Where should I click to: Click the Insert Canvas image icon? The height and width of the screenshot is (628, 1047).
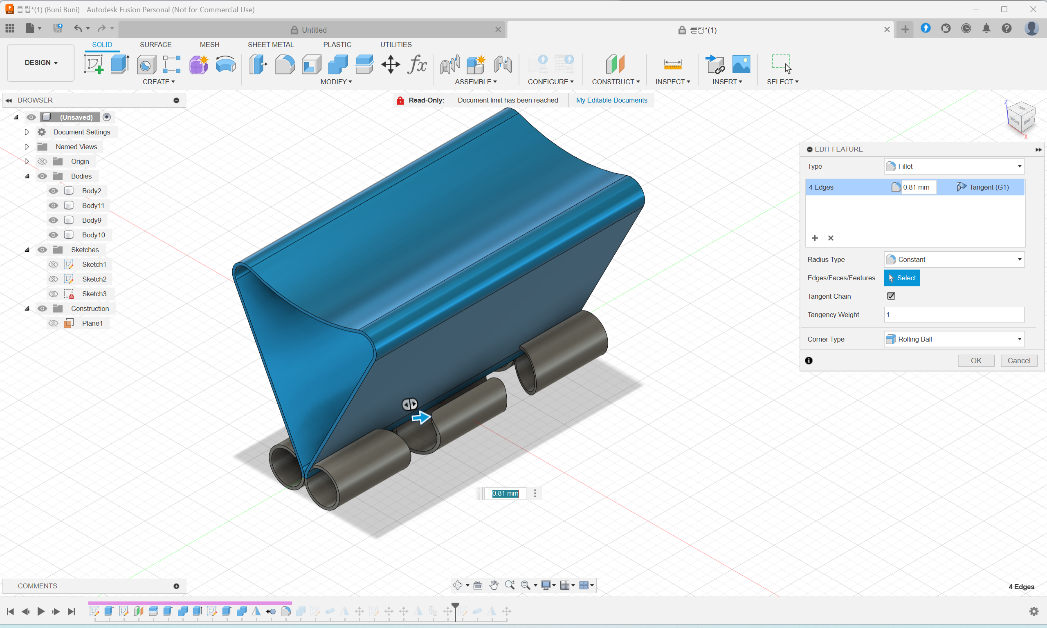pos(741,64)
